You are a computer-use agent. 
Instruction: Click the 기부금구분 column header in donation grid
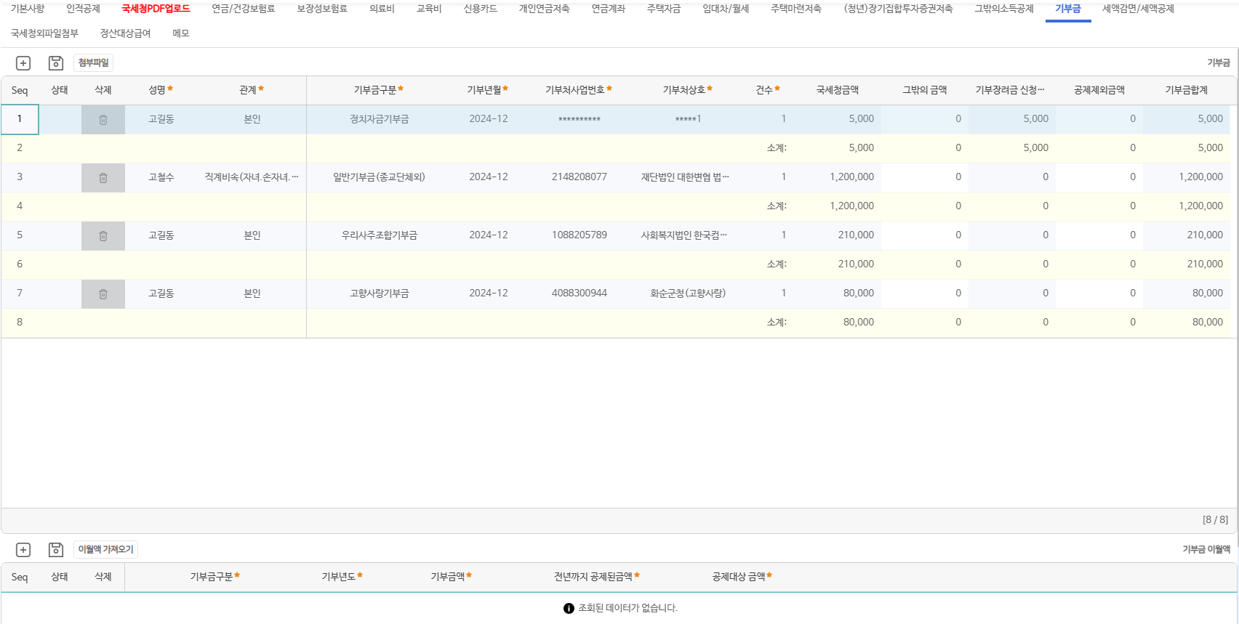379,90
